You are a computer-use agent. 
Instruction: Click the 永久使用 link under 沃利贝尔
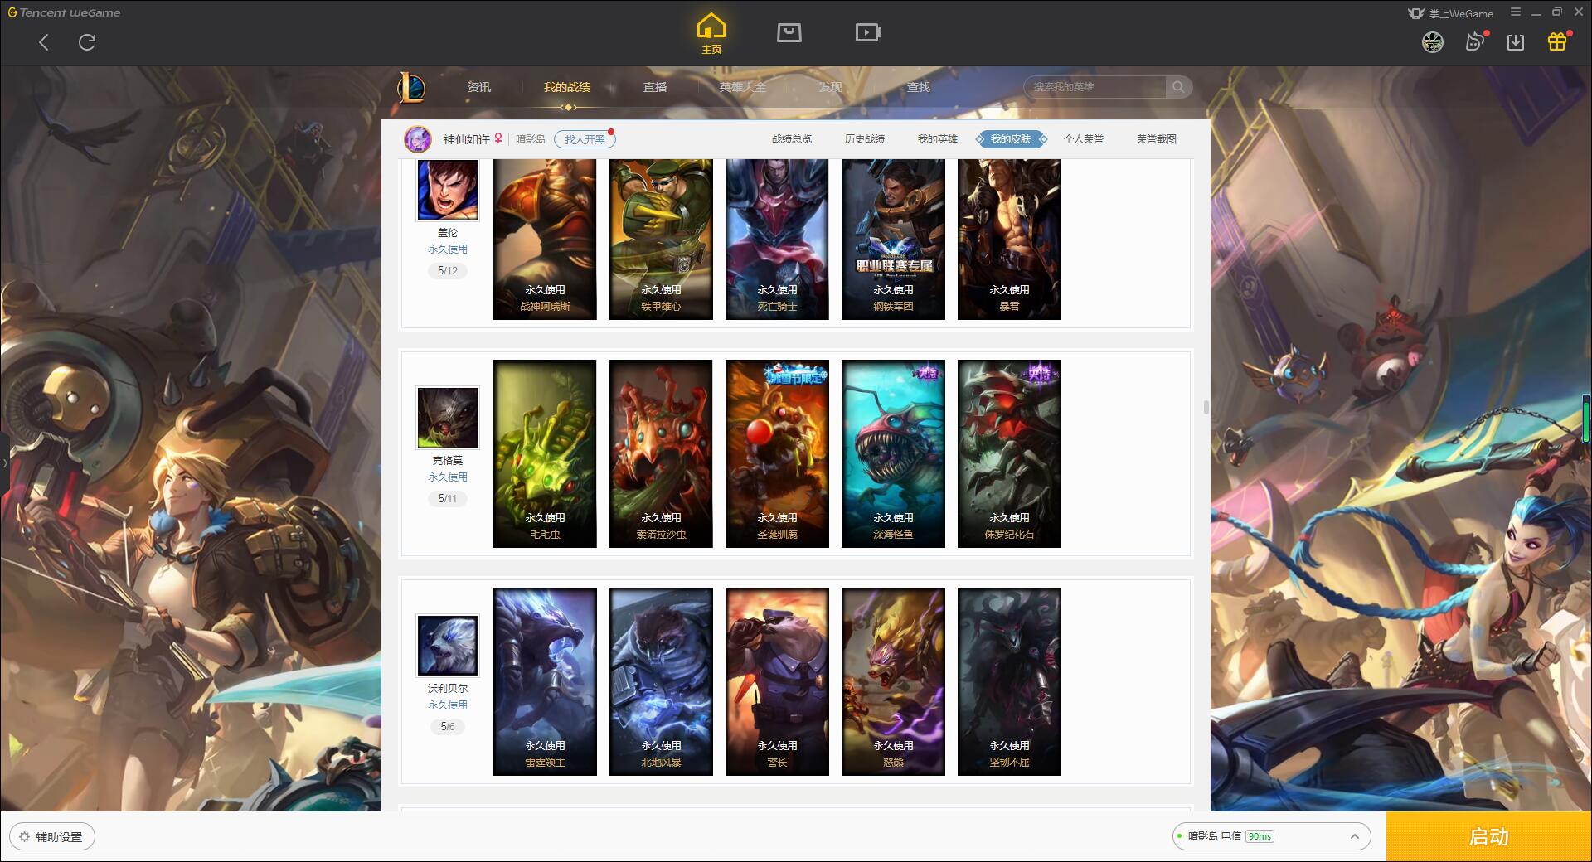pos(448,705)
